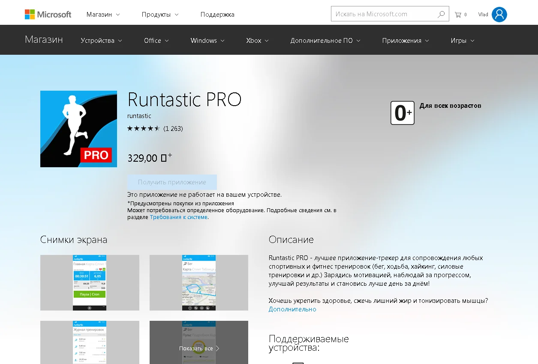Open the Журнал тренировок screenshot thumbnail

pyautogui.click(x=90, y=342)
